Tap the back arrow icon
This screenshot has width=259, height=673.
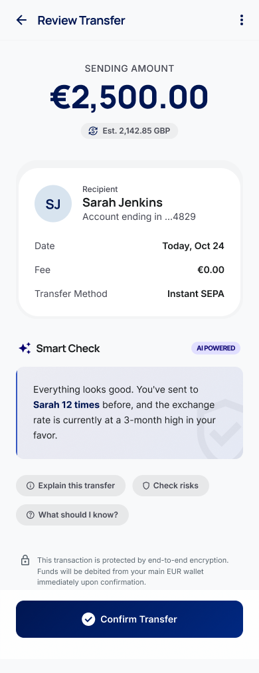tap(21, 20)
